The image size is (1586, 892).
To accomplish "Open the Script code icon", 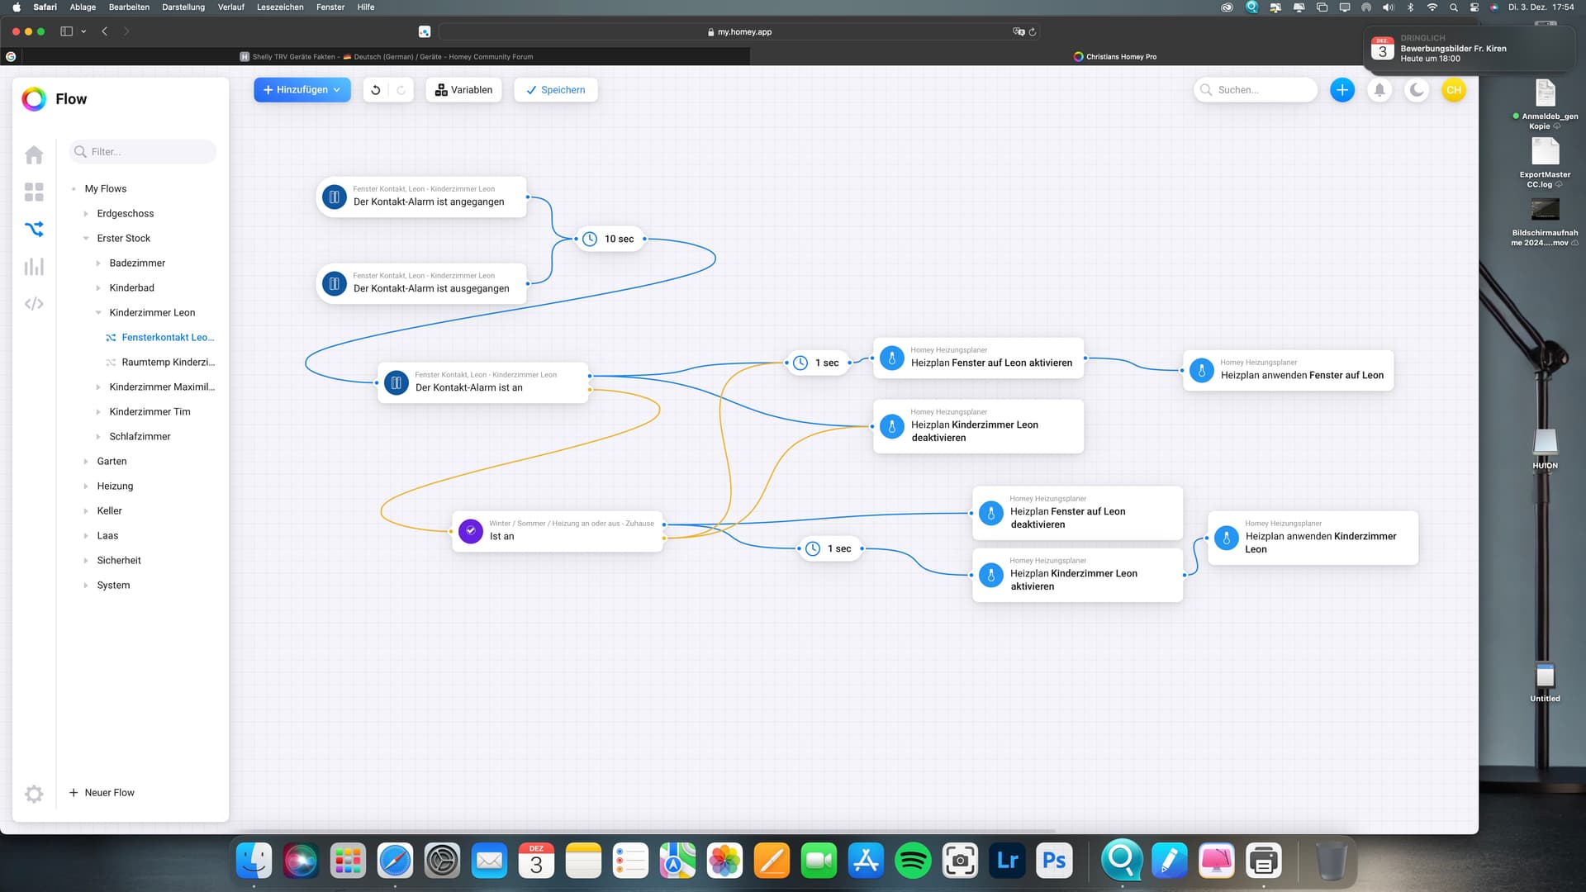I will point(34,304).
